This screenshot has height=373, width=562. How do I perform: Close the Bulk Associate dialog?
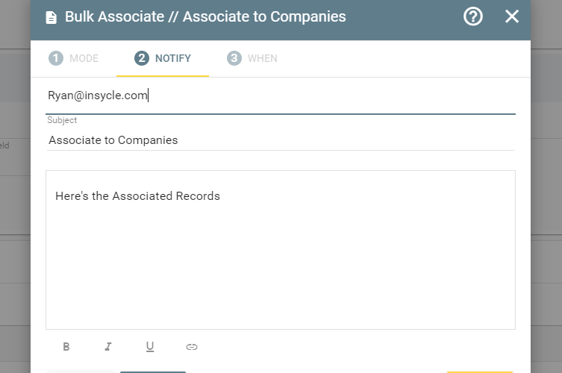(x=511, y=16)
